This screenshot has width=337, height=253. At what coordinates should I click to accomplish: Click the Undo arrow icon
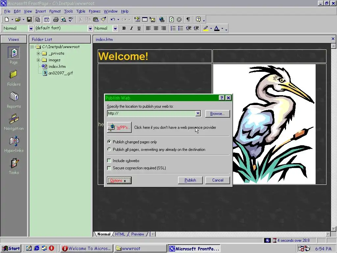113,19
